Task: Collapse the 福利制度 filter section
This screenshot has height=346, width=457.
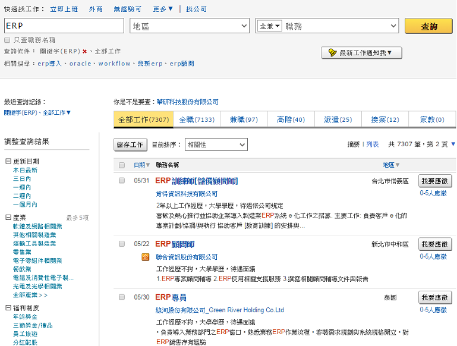Action: coord(8,308)
